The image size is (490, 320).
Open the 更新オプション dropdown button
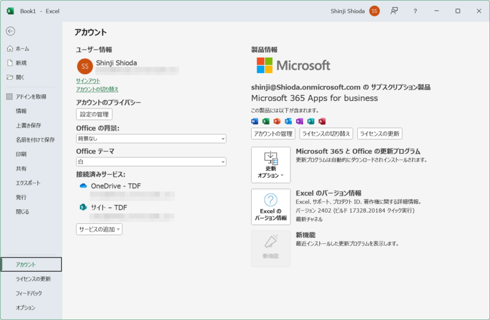tap(271, 165)
